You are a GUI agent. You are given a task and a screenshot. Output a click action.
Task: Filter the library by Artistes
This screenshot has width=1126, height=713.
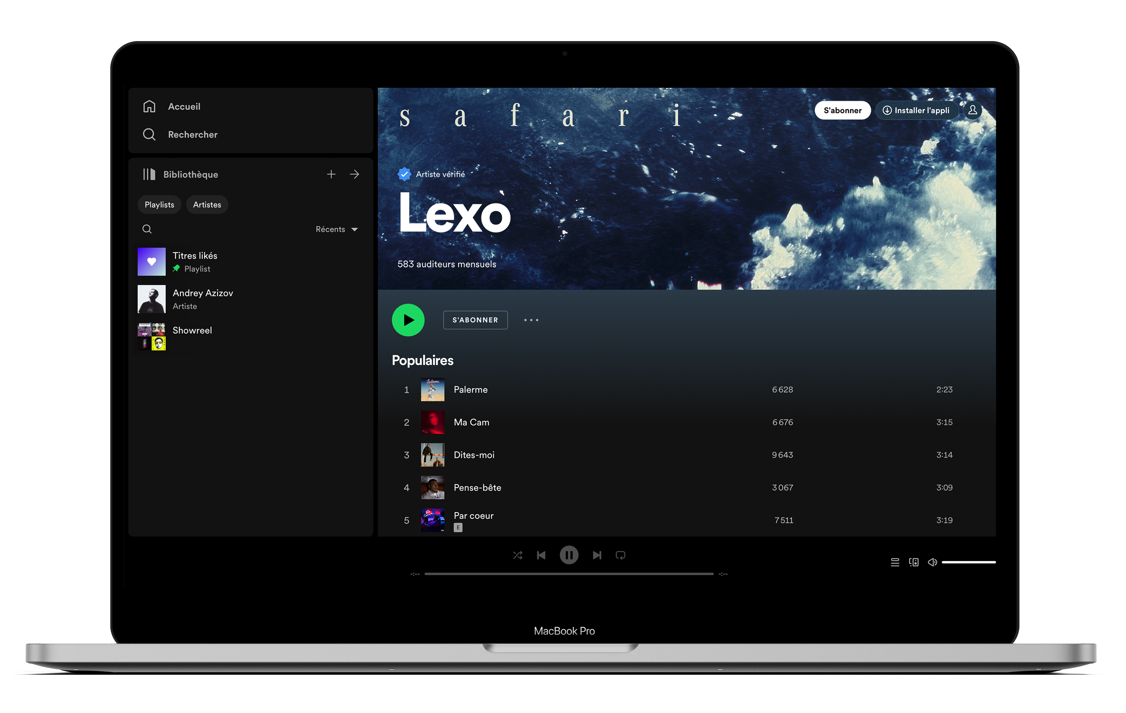[x=207, y=205]
